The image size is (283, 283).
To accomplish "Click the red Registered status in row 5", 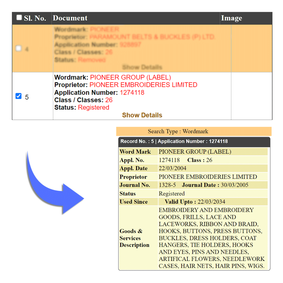I will point(94,108).
